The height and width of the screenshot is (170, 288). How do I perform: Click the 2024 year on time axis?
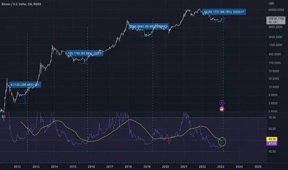pos(239,167)
